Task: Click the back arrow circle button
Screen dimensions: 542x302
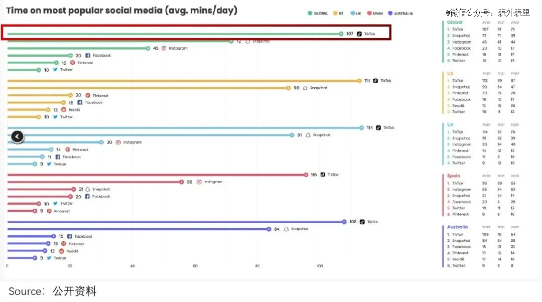Action: click(18, 136)
